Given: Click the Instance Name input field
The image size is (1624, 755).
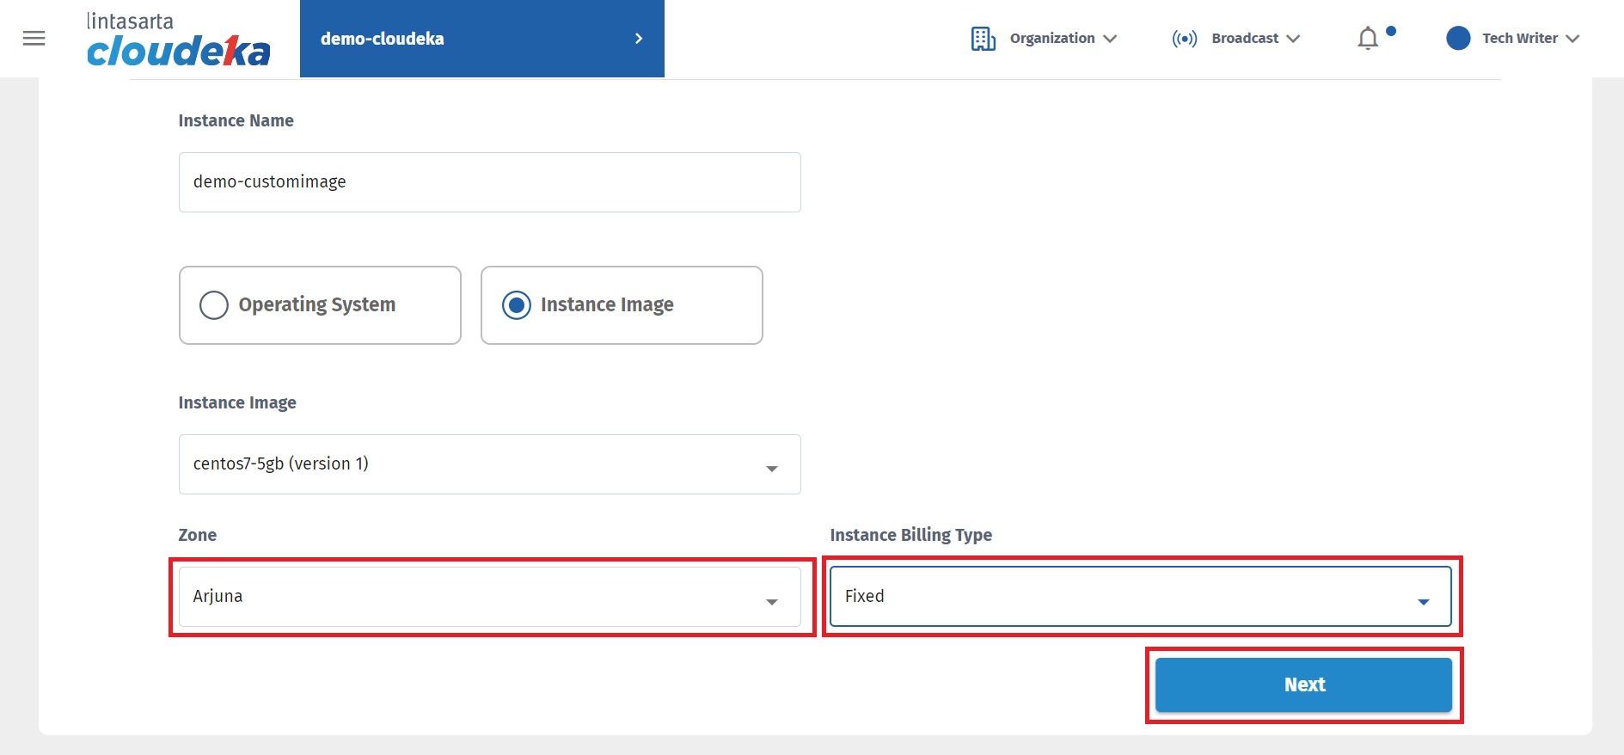Looking at the screenshot, I should click(489, 182).
